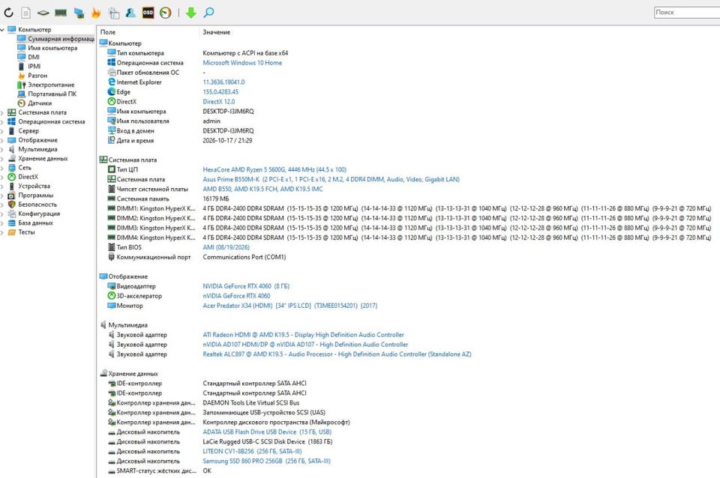
Task: Click the Samsung SSD 860 PRO 256GB link
Action: tap(267, 461)
